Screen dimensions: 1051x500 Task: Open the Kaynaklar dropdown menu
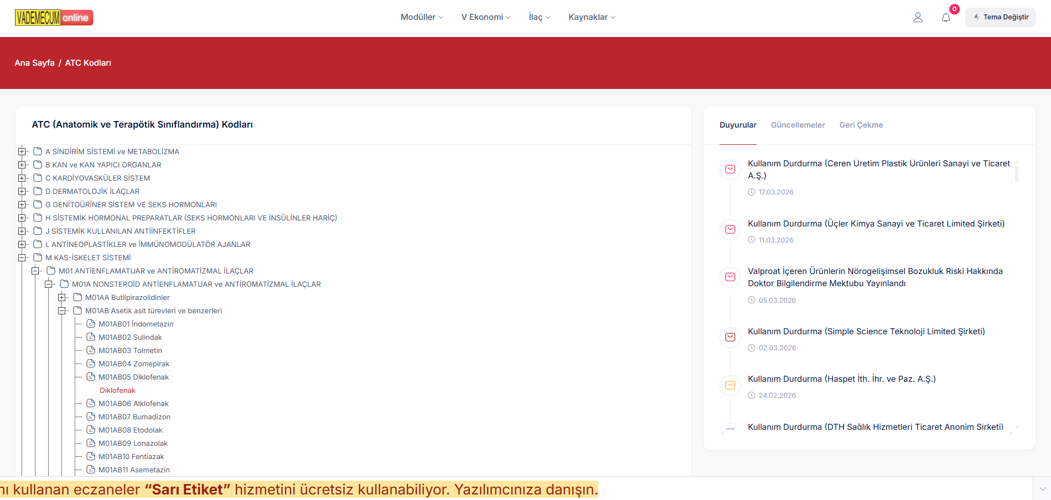(591, 17)
